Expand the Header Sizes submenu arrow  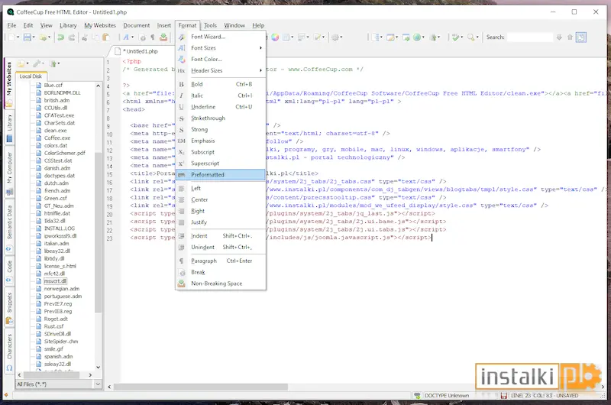pos(260,70)
